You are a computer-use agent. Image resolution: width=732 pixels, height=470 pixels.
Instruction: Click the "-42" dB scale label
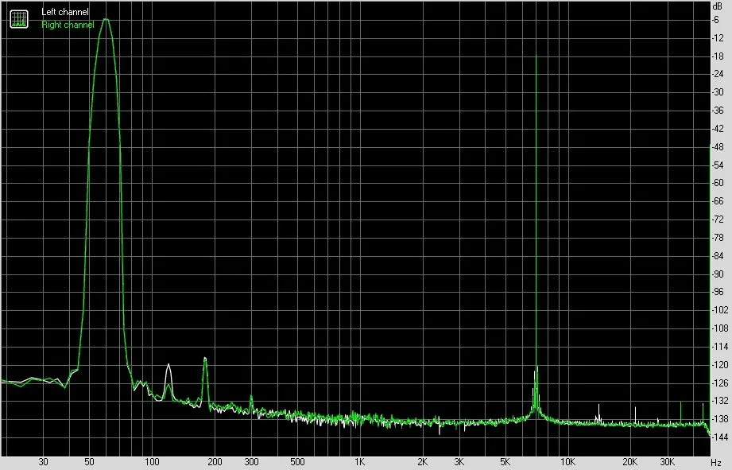(x=718, y=129)
